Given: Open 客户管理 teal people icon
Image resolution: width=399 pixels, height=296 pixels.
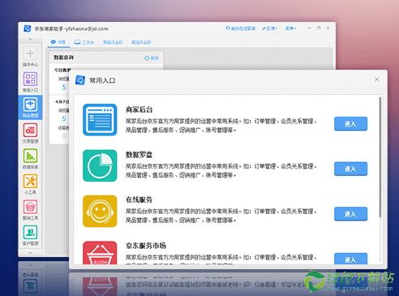Looking at the screenshot, I should click(x=30, y=232).
